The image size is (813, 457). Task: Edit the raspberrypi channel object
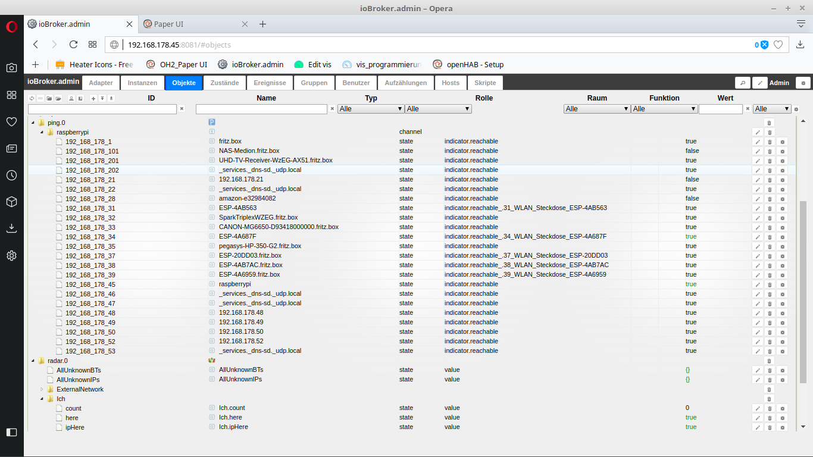click(x=757, y=132)
